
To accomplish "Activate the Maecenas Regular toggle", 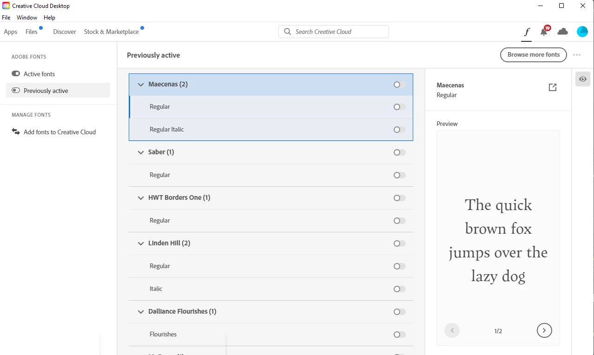I will pos(399,107).
